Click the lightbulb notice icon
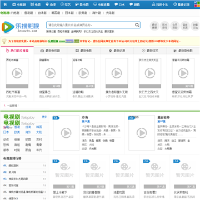This screenshot has height=200, width=200. pos(4,41)
